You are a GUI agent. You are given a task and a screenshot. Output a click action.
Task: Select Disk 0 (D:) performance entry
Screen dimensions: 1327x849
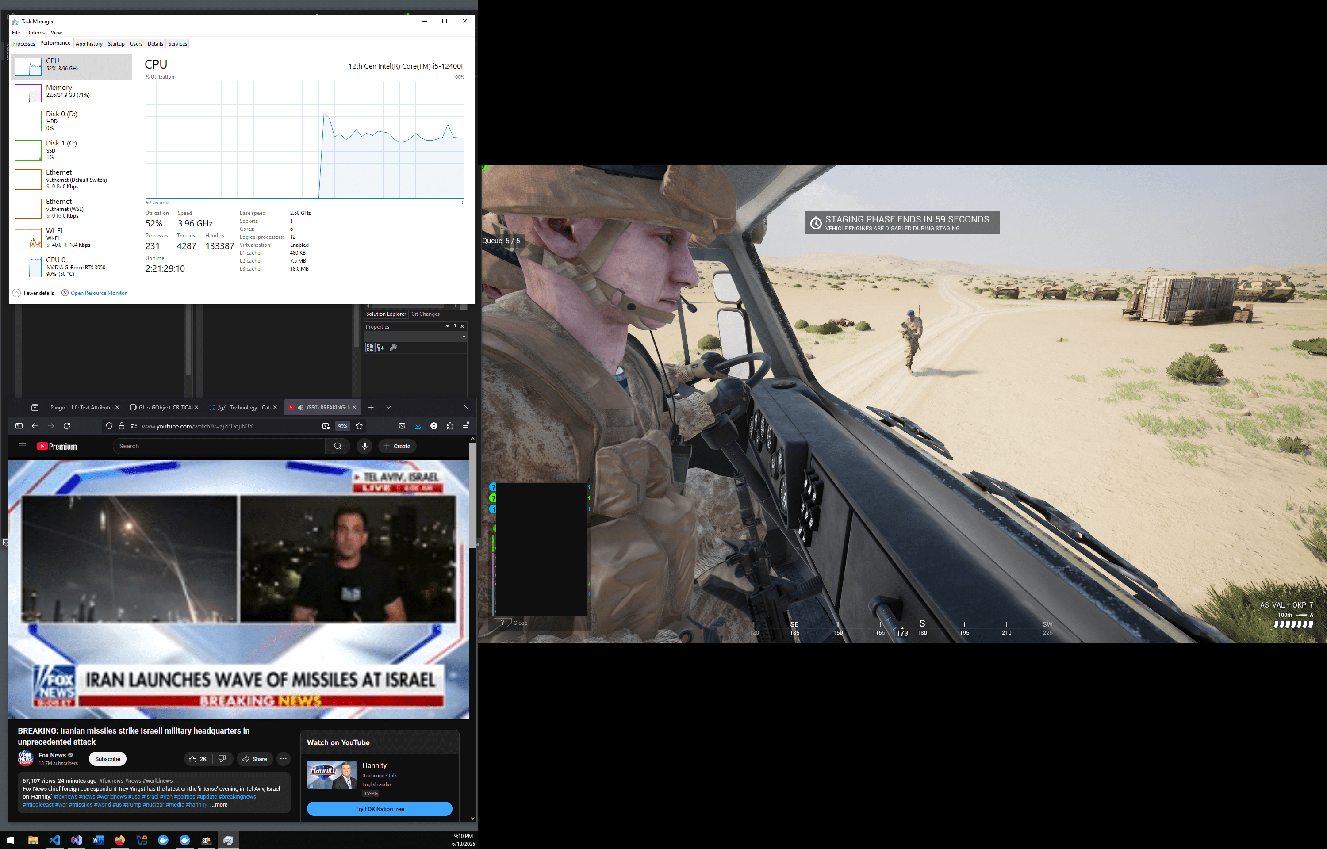72,121
